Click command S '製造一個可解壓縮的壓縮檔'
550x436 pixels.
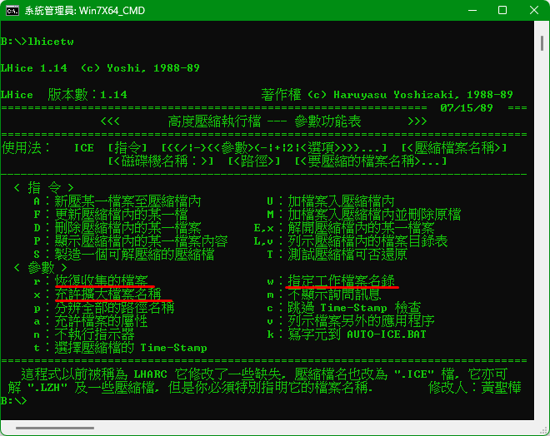click(134, 255)
